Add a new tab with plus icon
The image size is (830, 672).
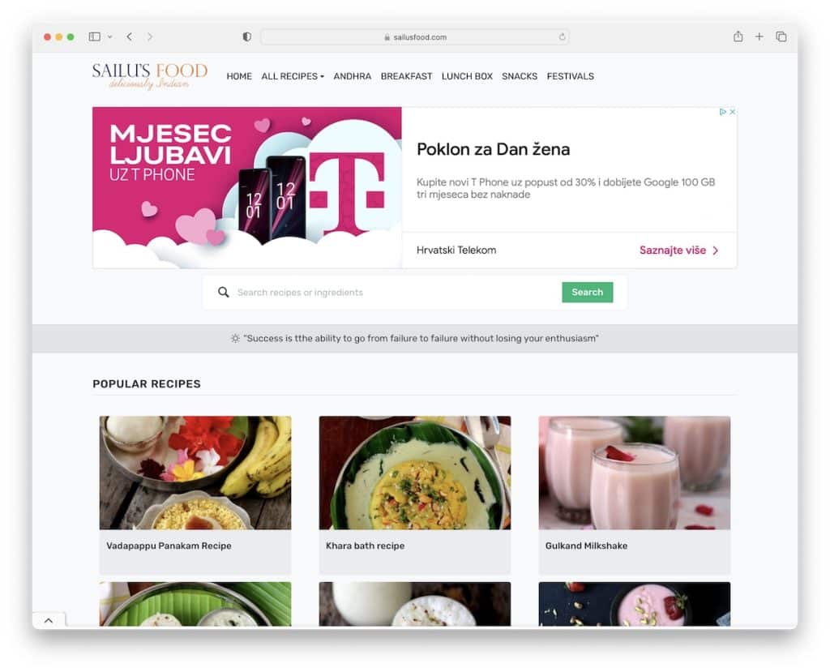tap(759, 36)
